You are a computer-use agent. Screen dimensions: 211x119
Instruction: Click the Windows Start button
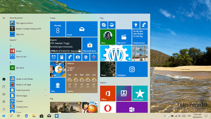4,116
